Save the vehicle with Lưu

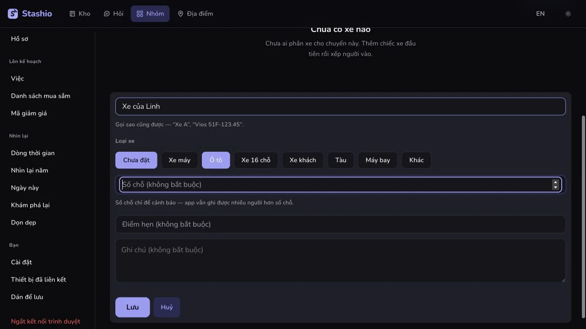point(132,308)
